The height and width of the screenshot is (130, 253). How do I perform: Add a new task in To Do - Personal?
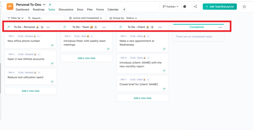pos(30,91)
